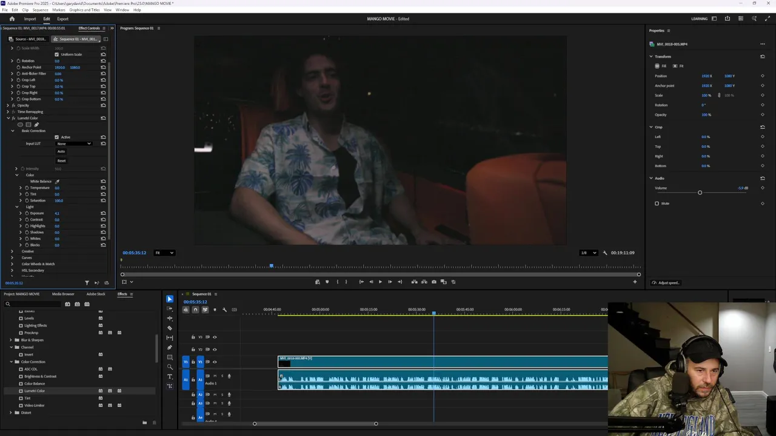This screenshot has height=436, width=776.
Task: Create ellipse mask under Lumetri Color
Action: coord(20,125)
